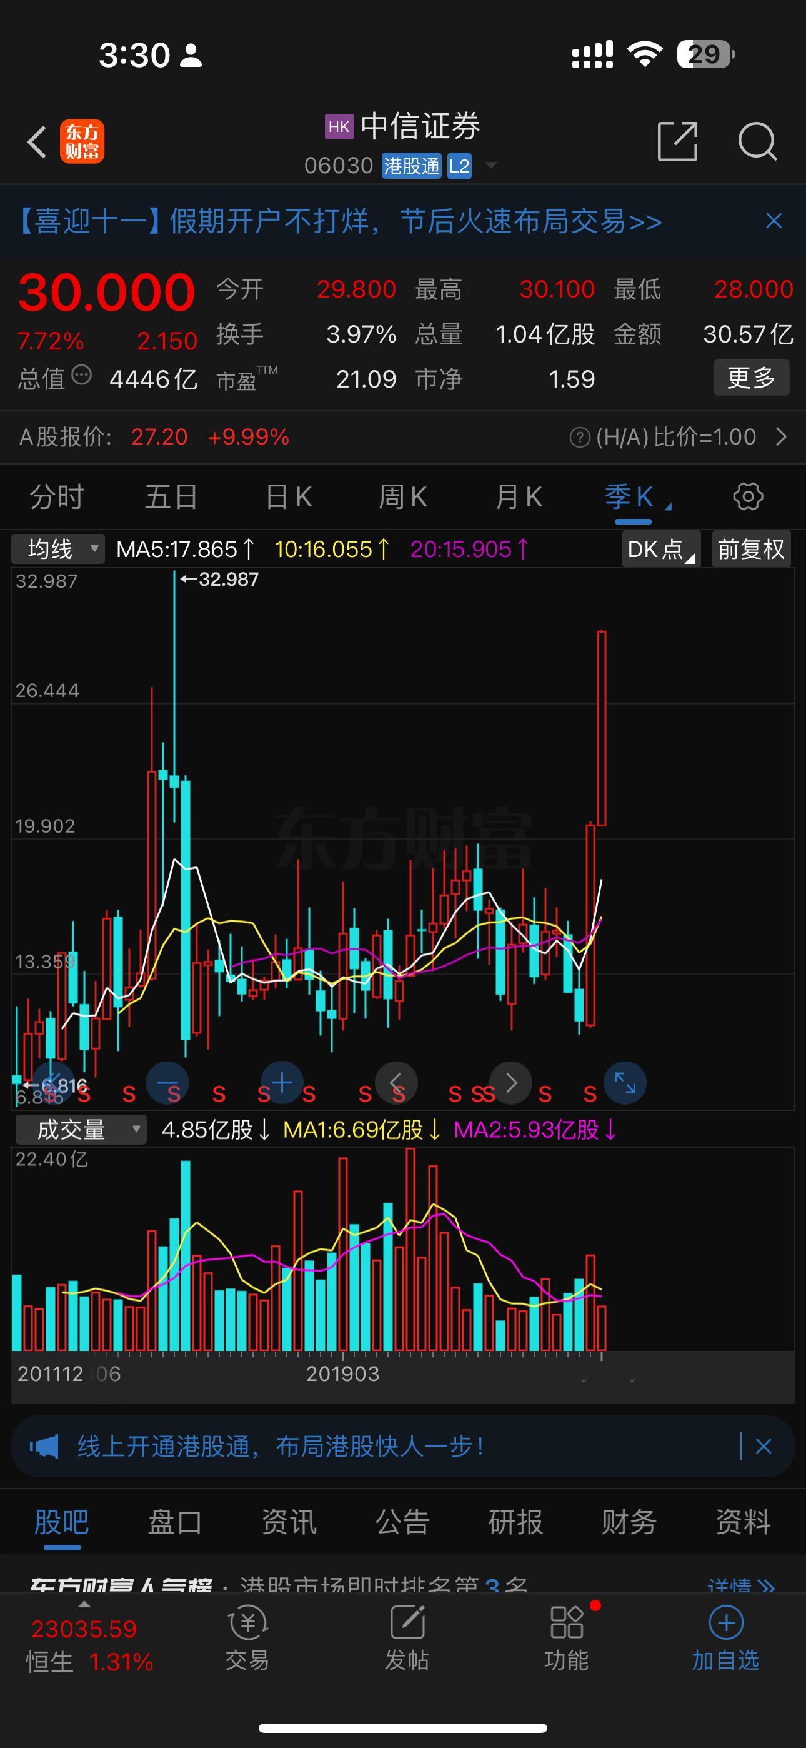
Task: Select the 股吧 tab
Action: tap(62, 1522)
